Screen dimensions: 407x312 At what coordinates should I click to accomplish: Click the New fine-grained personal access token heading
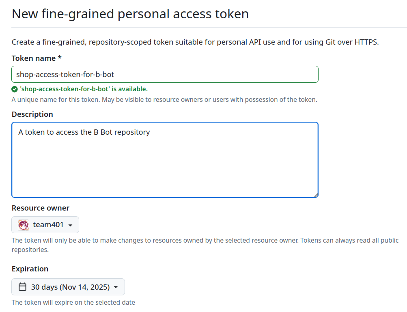(x=130, y=14)
